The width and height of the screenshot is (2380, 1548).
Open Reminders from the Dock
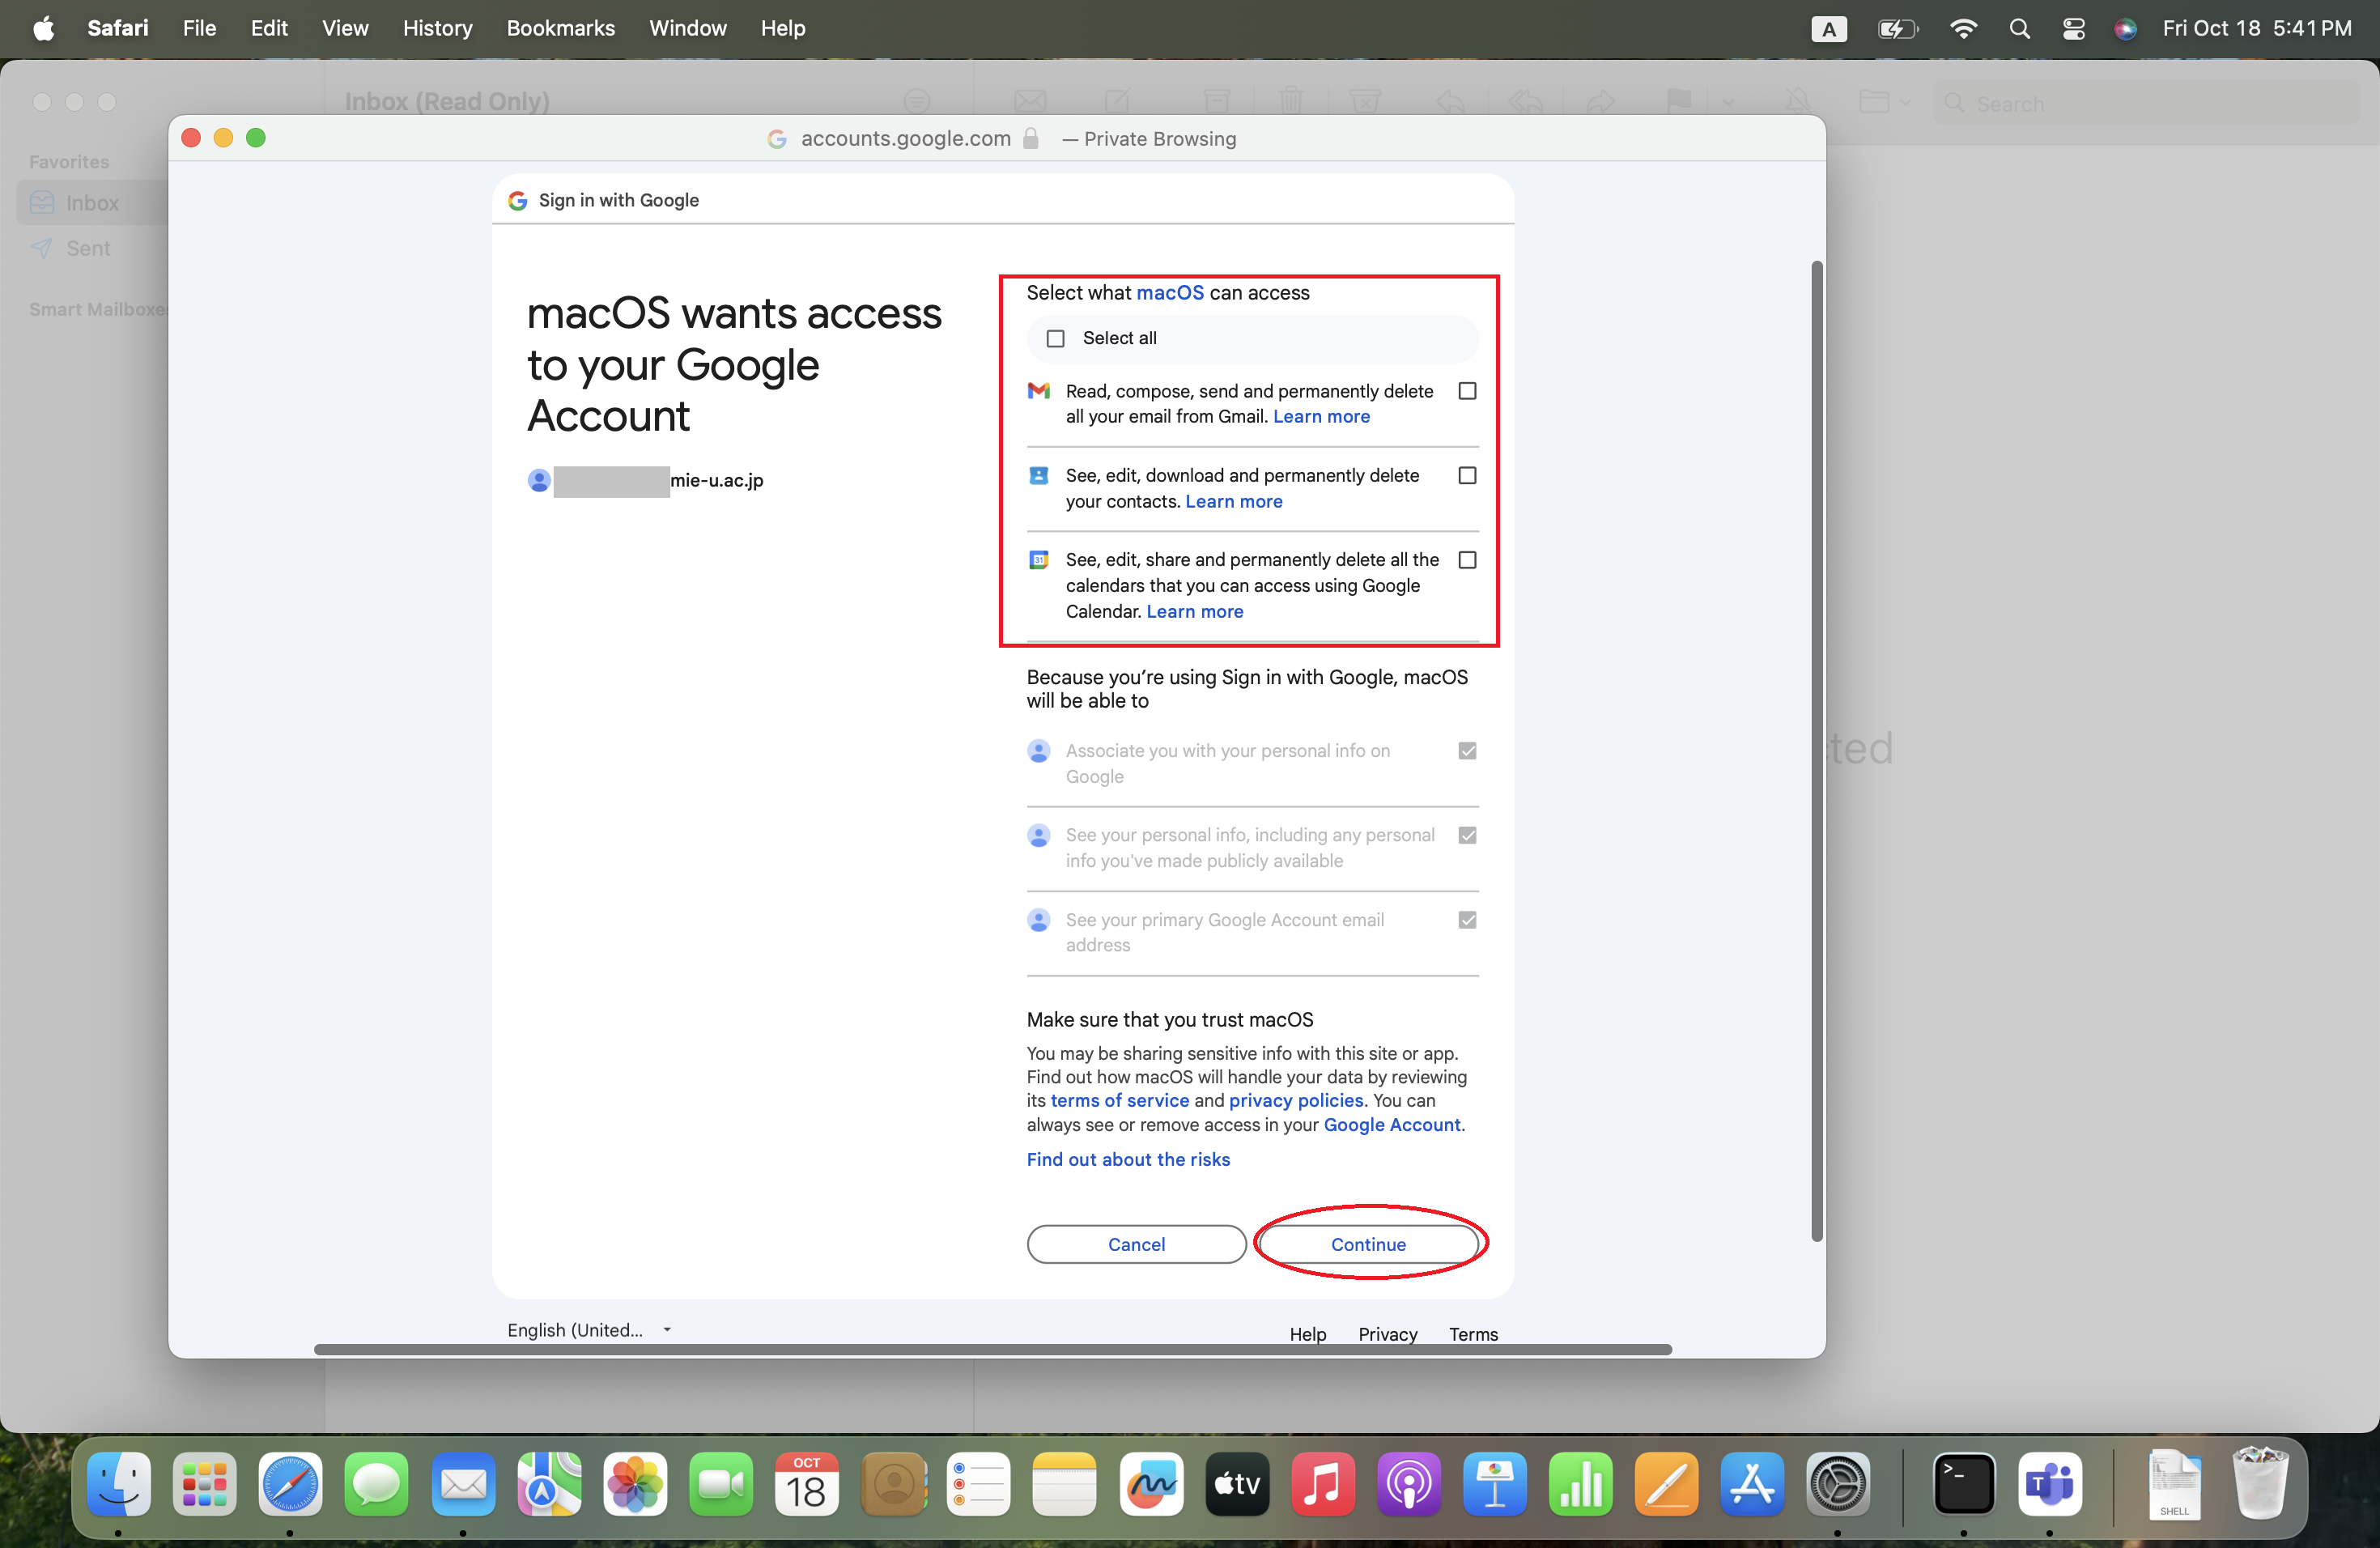coord(979,1483)
